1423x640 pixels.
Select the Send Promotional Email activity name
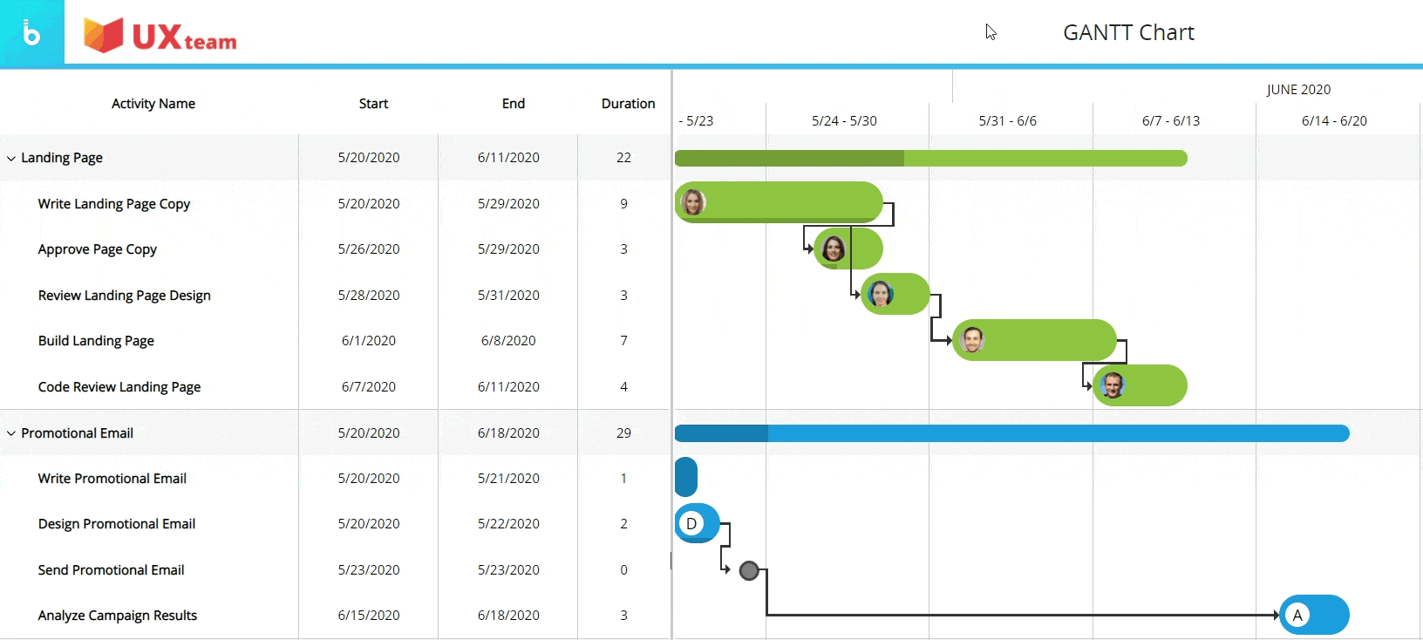[111, 570]
